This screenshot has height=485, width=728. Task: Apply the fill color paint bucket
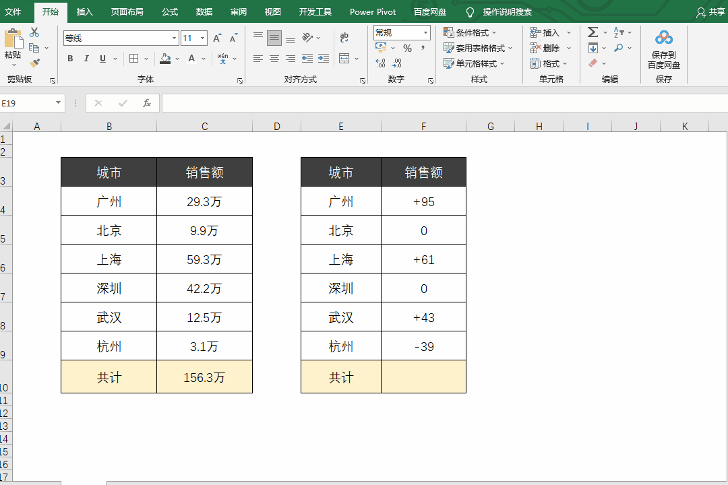(x=165, y=59)
